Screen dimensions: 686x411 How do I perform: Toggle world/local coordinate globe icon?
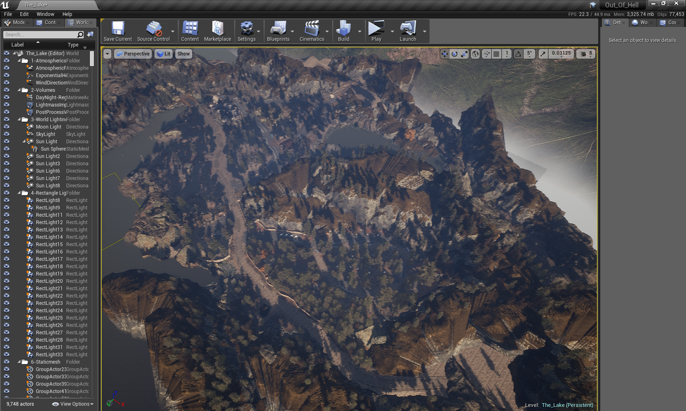pyautogui.click(x=475, y=54)
